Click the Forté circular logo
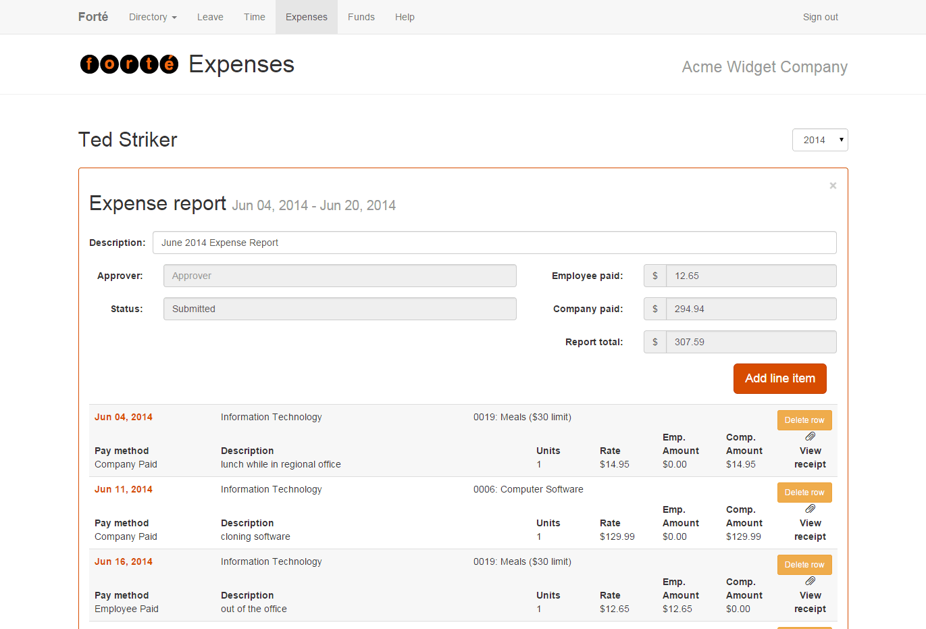The height and width of the screenshot is (629, 926). pos(129,64)
